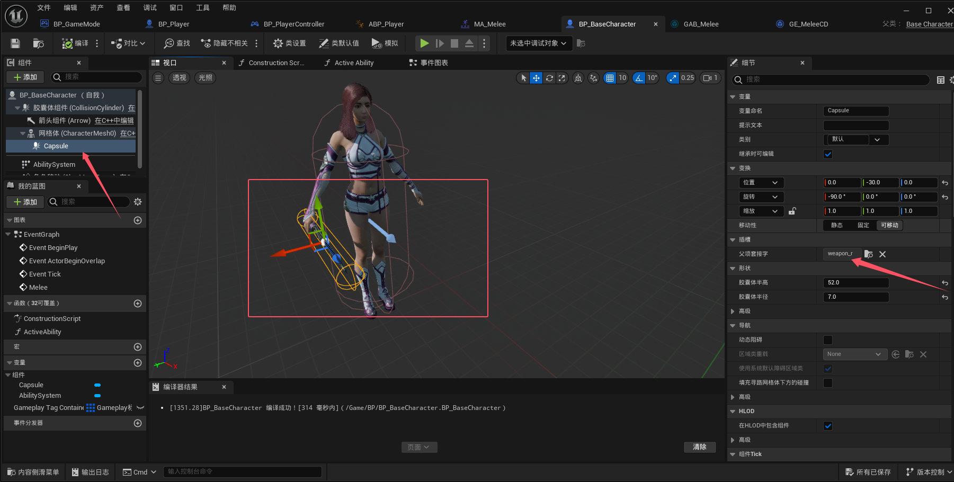Choose the select mode cursor in viewport
The width and height of the screenshot is (954, 482).
523,78
